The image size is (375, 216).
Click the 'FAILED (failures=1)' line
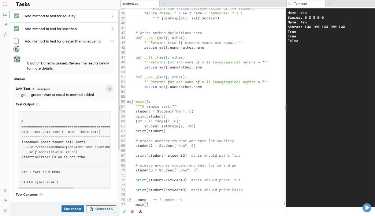pos(40,182)
